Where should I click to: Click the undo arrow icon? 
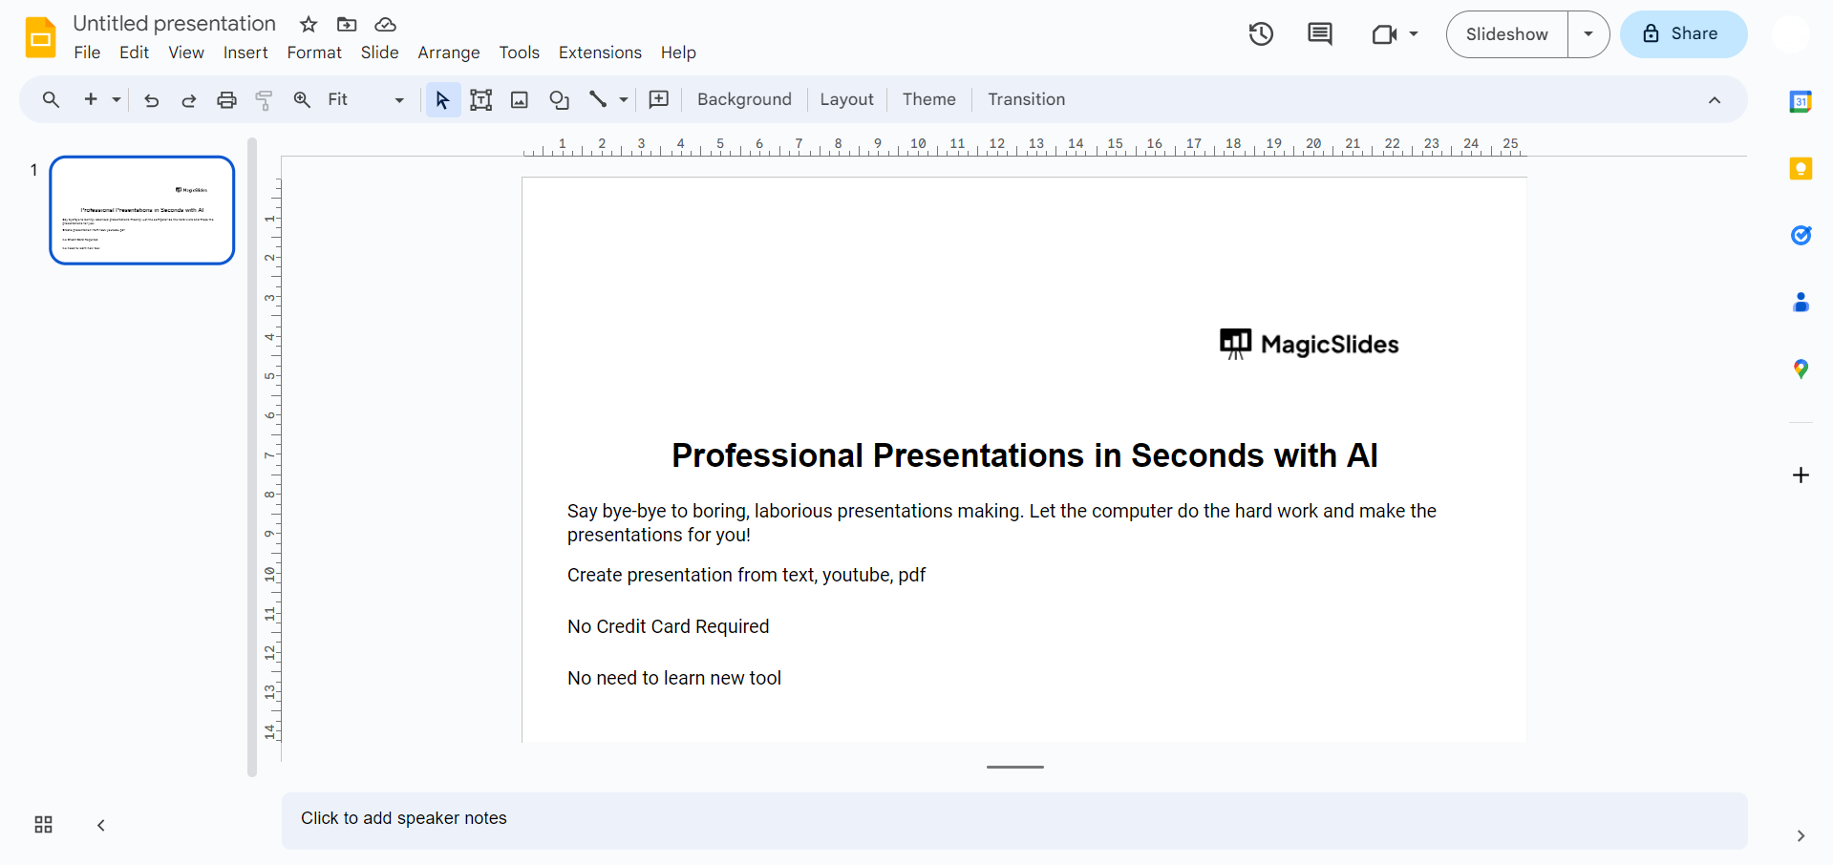151,100
